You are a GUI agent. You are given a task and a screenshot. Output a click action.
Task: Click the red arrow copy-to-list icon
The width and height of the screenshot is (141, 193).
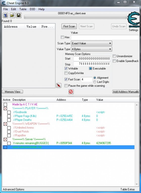59,85
